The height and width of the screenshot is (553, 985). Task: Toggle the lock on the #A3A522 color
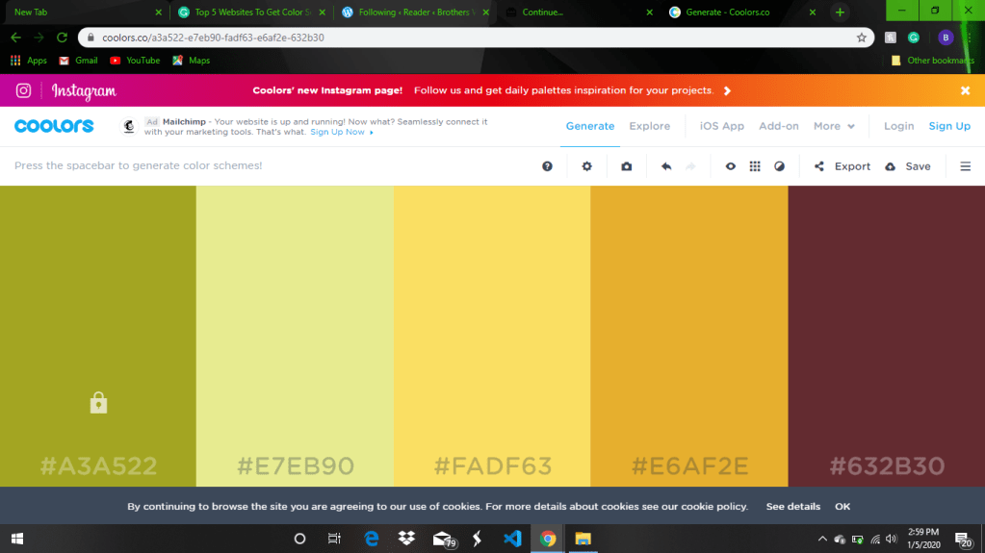pyautogui.click(x=98, y=403)
